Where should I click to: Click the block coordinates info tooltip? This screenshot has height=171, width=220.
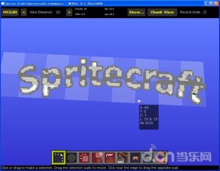pyautogui.click(x=149, y=117)
